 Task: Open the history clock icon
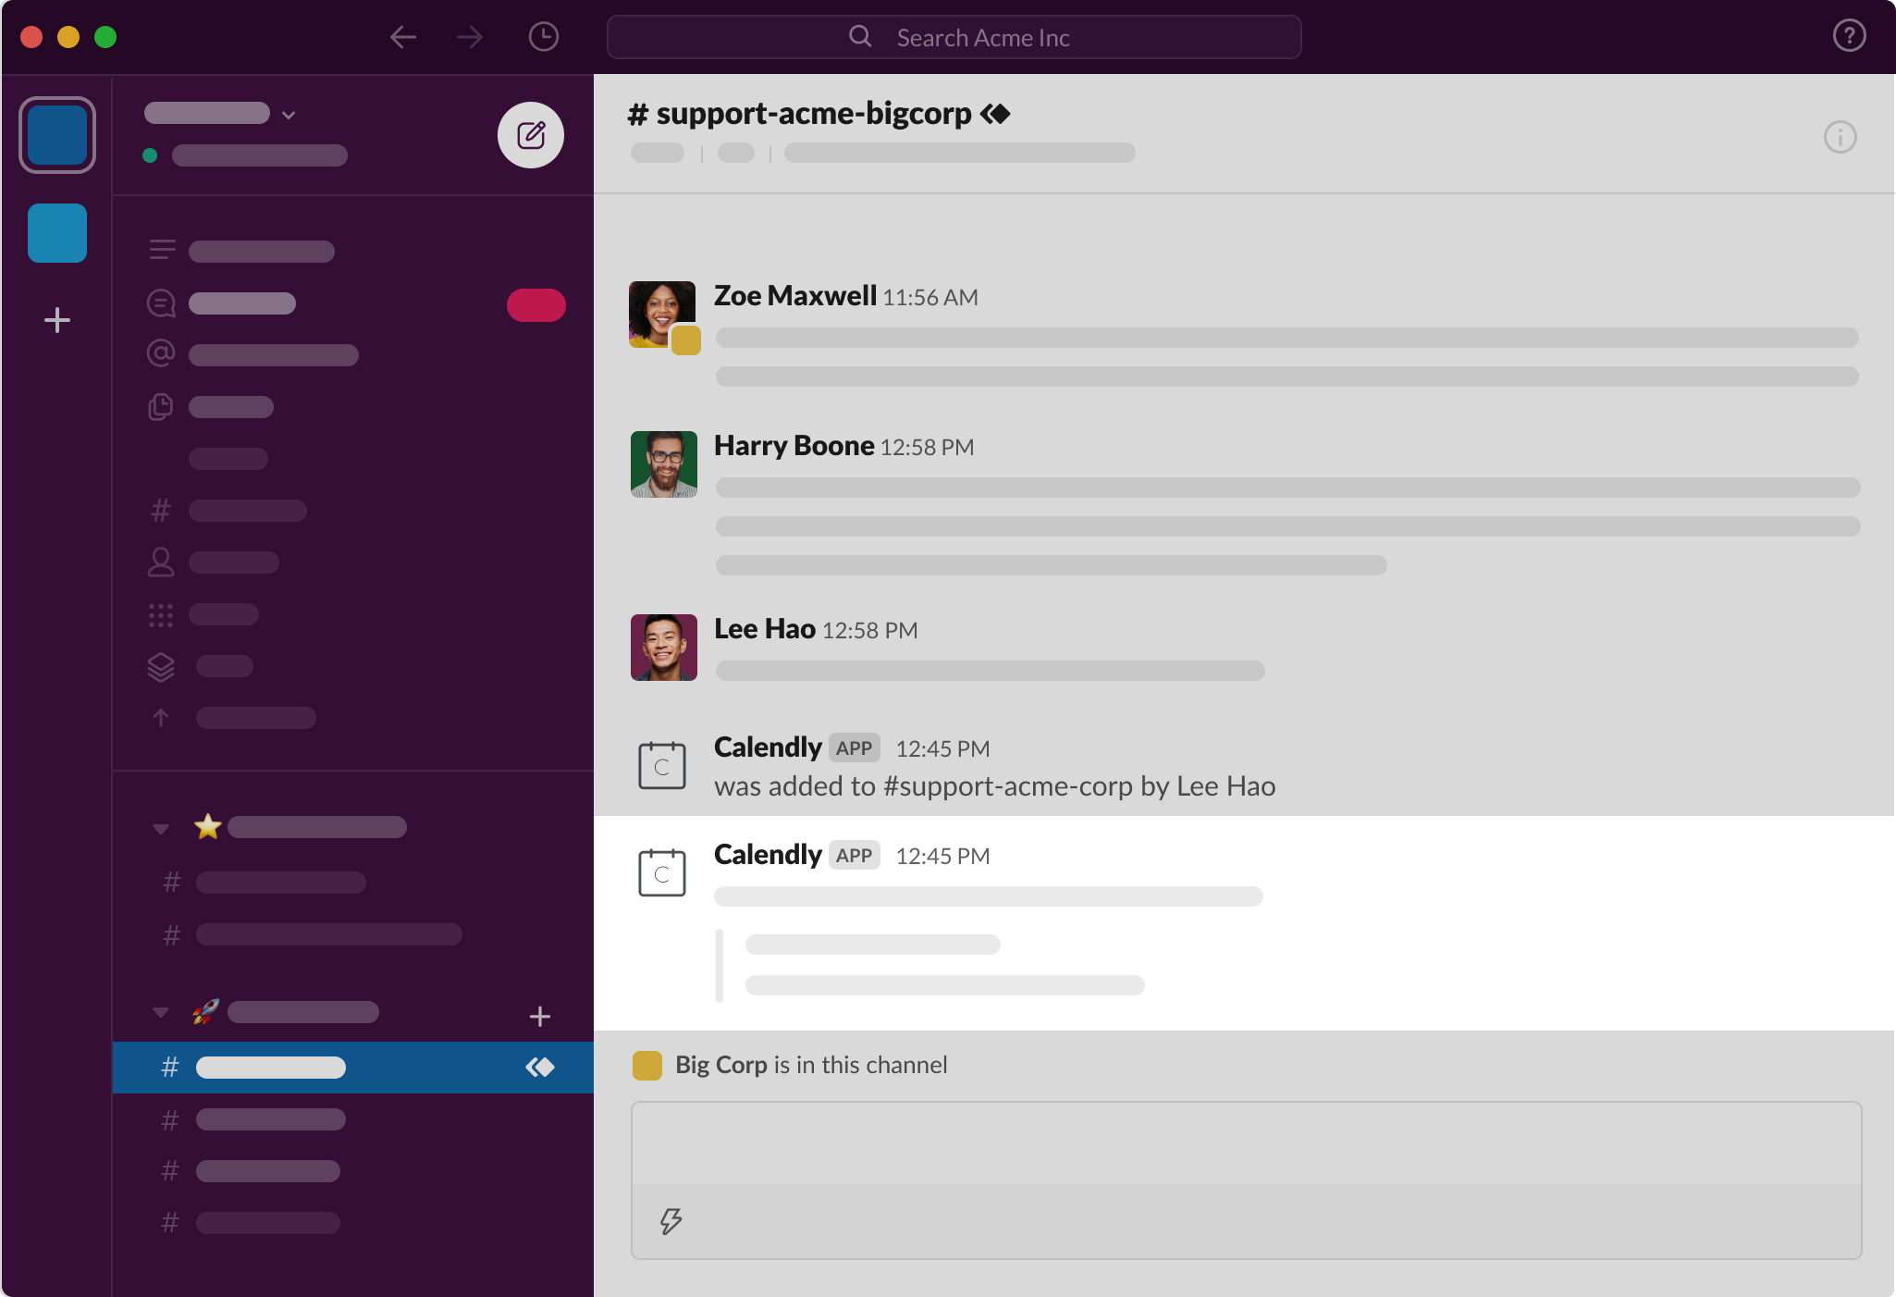[543, 37]
